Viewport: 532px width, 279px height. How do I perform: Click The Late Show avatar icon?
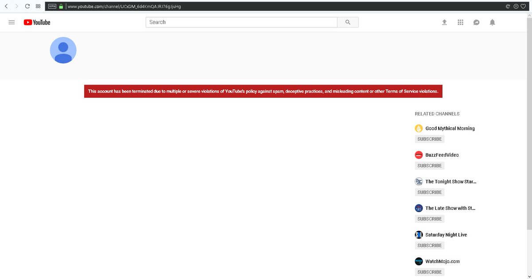pos(419,208)
